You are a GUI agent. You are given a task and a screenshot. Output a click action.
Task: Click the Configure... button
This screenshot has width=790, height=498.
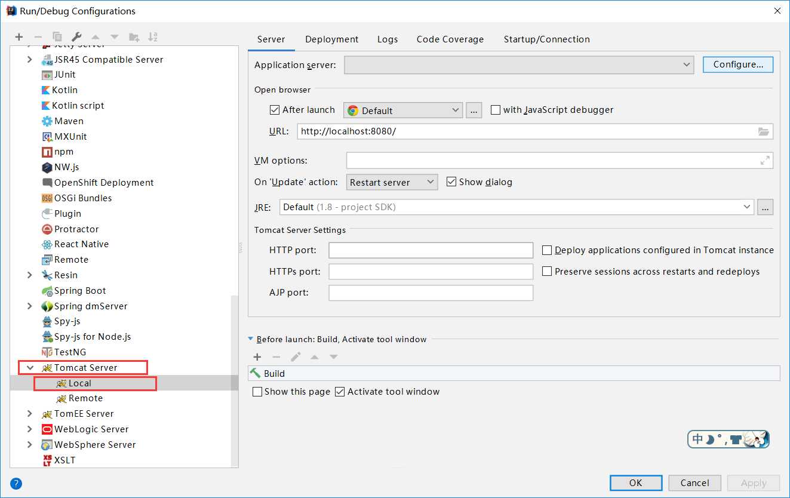(738, 64)
